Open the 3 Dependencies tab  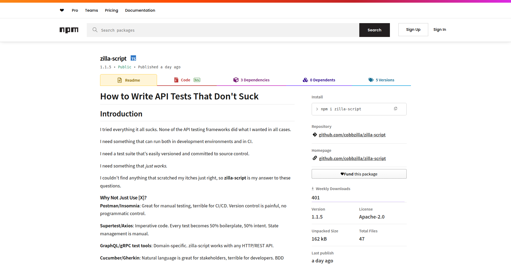pyautogui.click(x=251, y=80)
